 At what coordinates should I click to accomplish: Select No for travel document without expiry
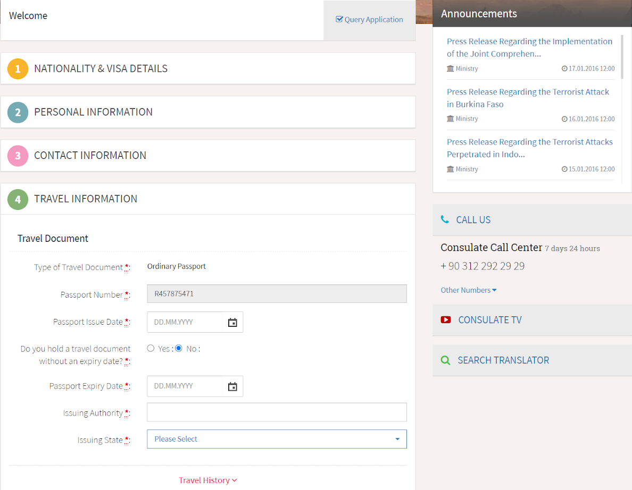click(179, 348)
